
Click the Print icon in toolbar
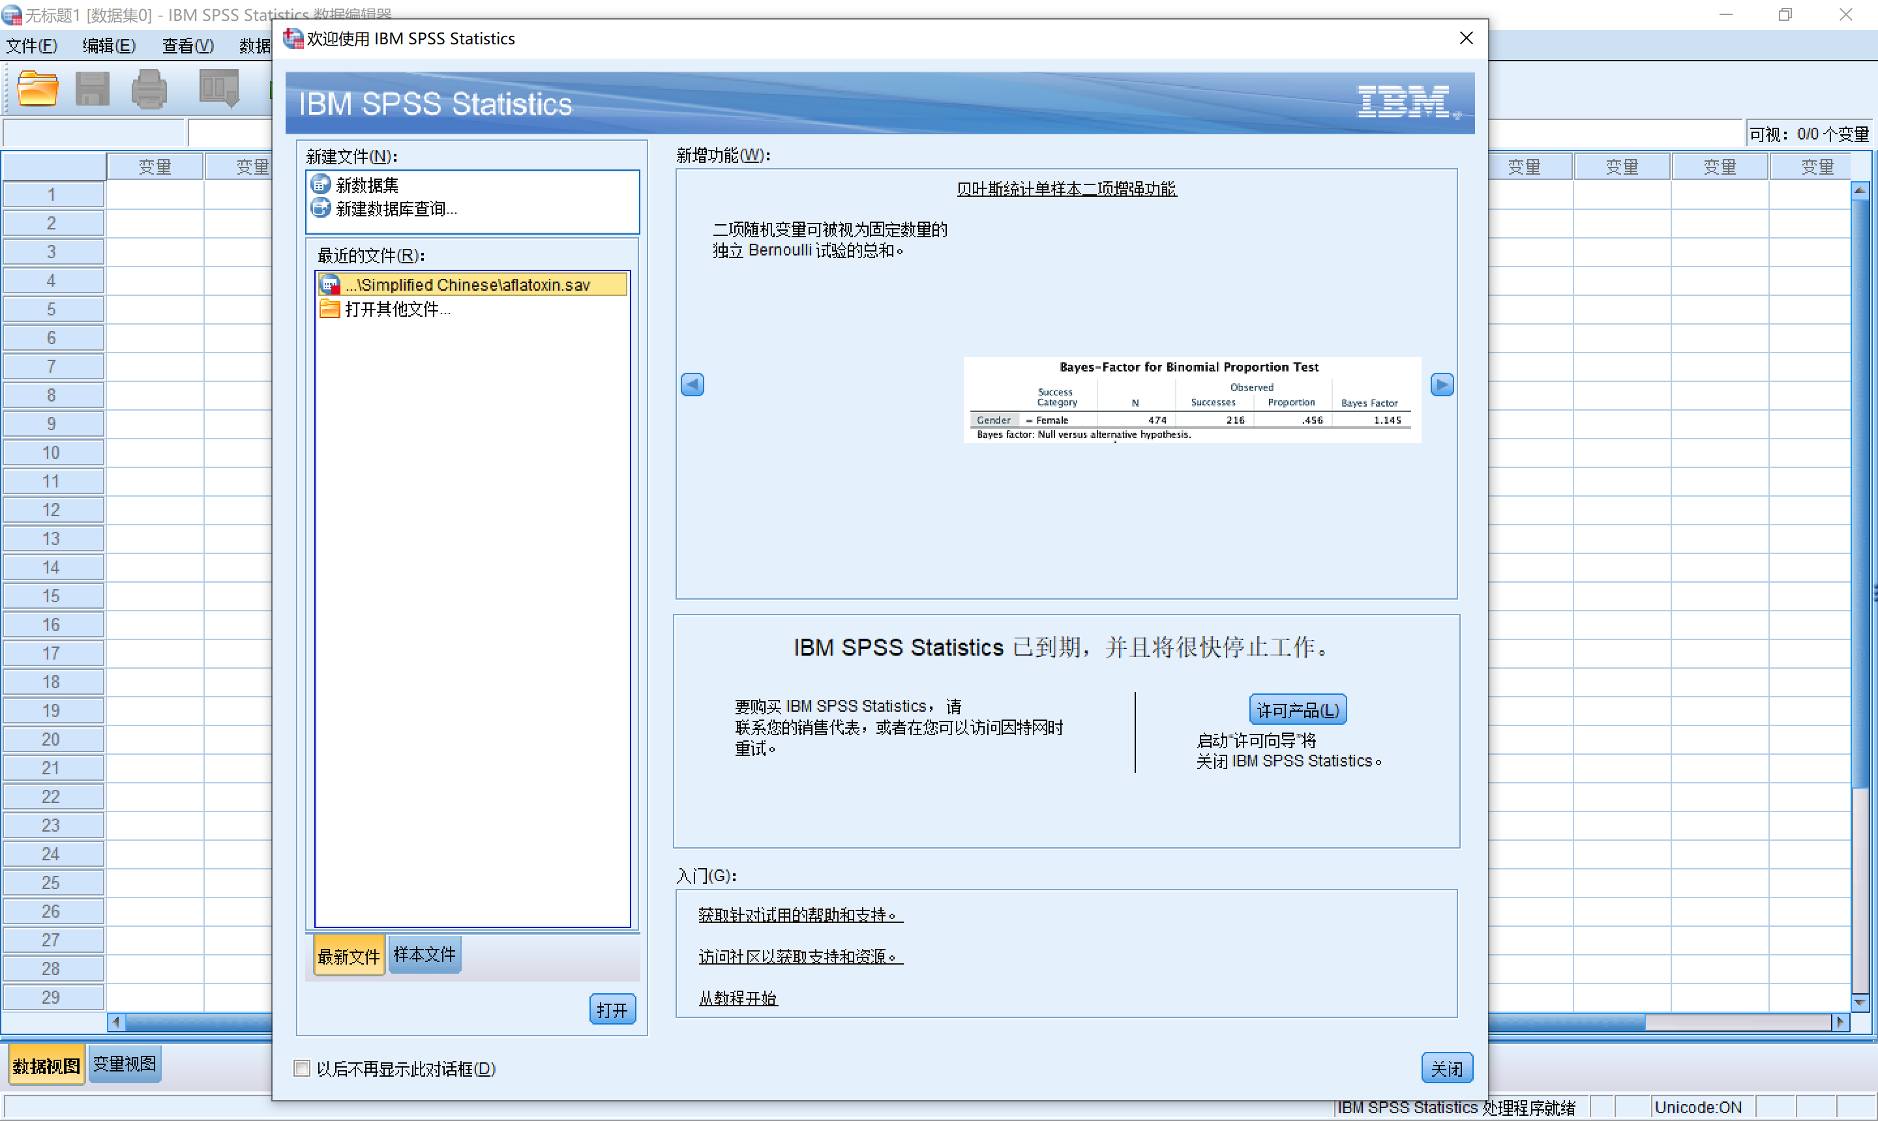149,89
